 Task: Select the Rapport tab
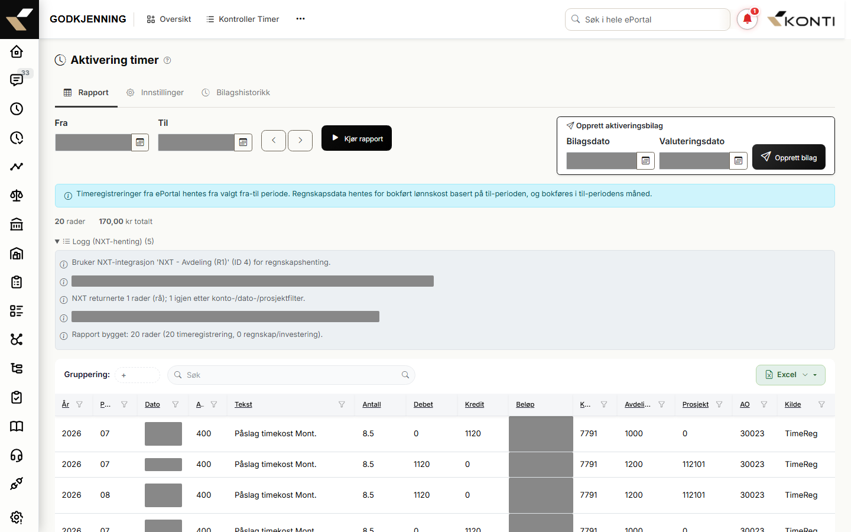click(x=86, y=93)
